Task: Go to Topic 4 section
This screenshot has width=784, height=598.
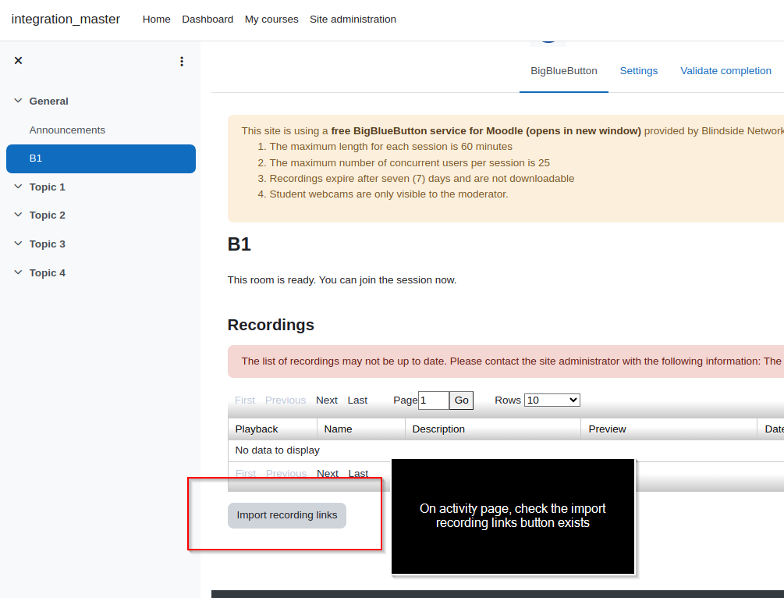Action: click(x=47, y=273)
